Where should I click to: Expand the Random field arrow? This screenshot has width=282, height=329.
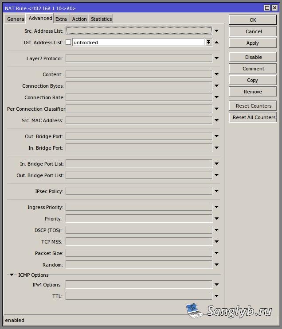217,265
